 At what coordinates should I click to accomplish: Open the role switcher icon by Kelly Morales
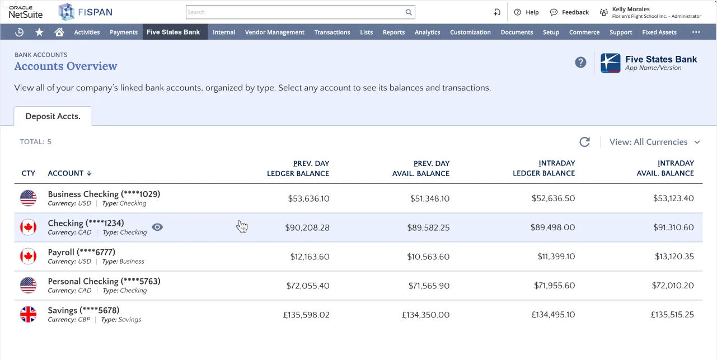click(603, 12)
